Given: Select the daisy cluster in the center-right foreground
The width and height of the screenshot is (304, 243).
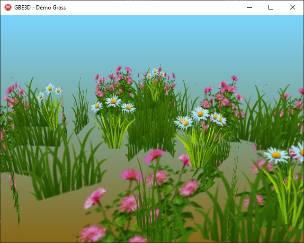Looking at the screenshot, I should pyautogui.click(x=200, y=118).
